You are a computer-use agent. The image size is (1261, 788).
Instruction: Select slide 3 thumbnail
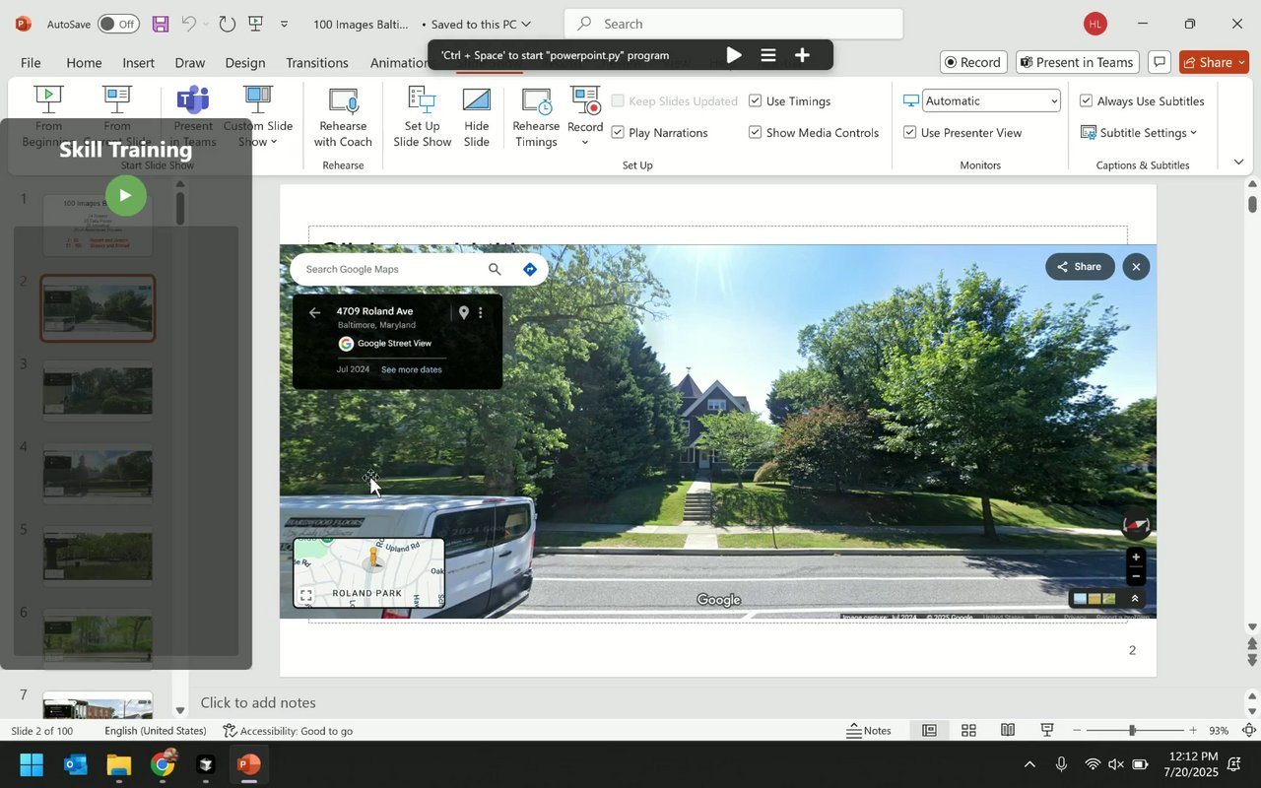98,391
